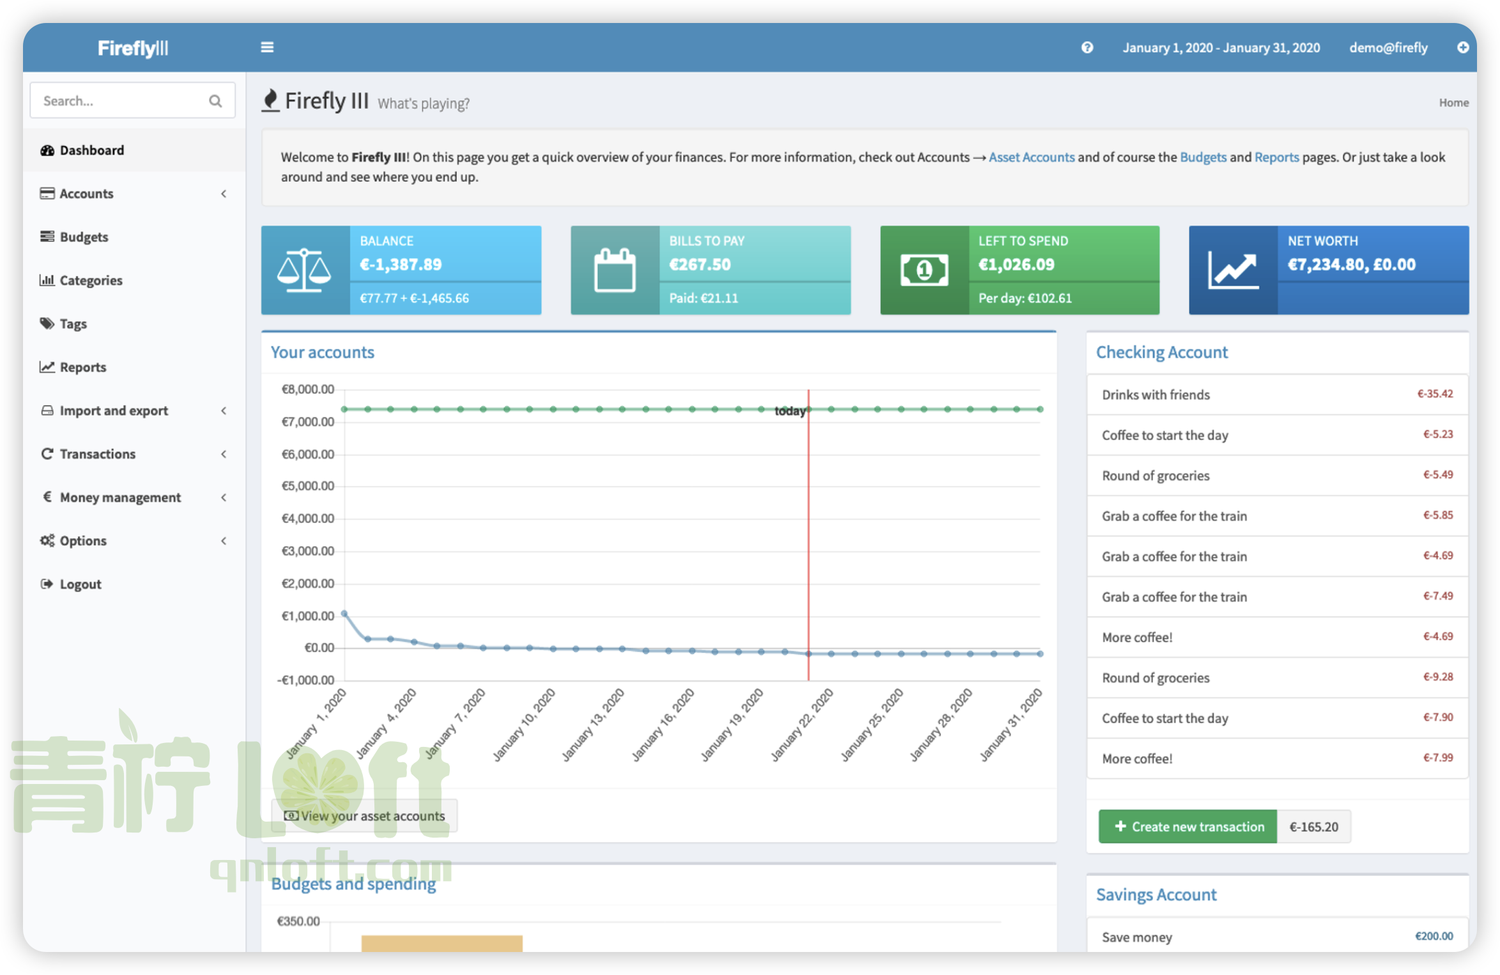This screenshot has height=975, width=1500.
Task: Click the plus icon in top bar
Action: click(1462, 47)
